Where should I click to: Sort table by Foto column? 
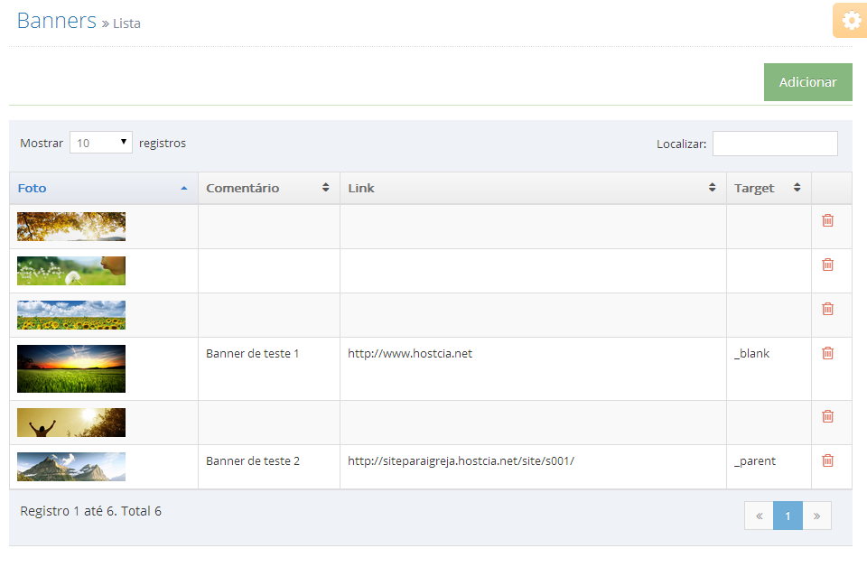point(103,189)
